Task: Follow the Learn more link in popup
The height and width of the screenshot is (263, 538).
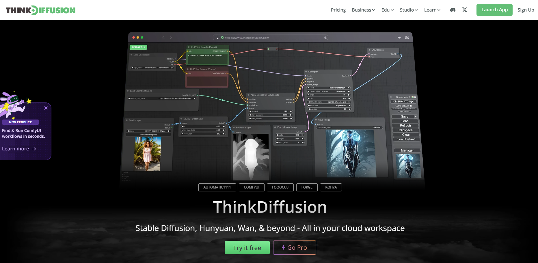Action: (x=19, y=149)
